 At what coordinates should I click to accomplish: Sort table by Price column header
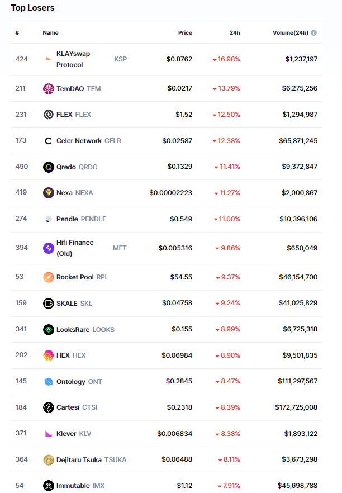[x=185, y=33]
